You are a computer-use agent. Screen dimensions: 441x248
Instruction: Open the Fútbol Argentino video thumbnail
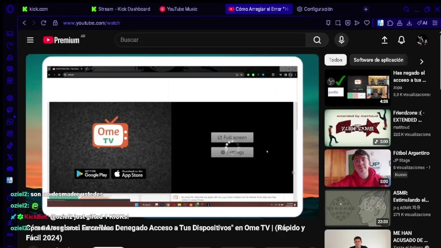[x=358, y=168]
